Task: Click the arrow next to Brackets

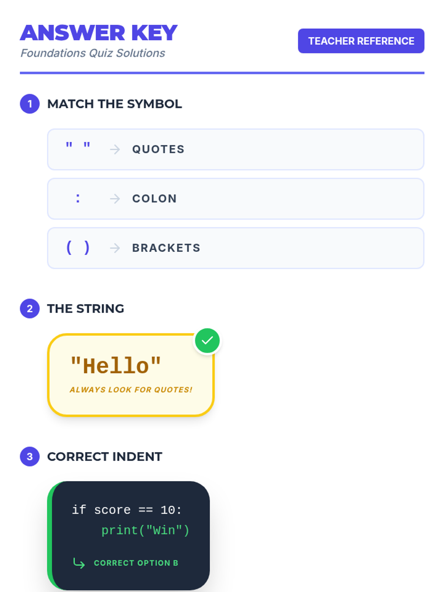Action: 115,248
